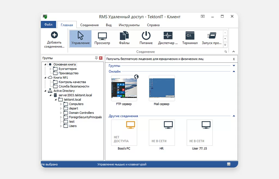Select the Управление mouse control mode
279x179 pixels.
click(80, 38)
